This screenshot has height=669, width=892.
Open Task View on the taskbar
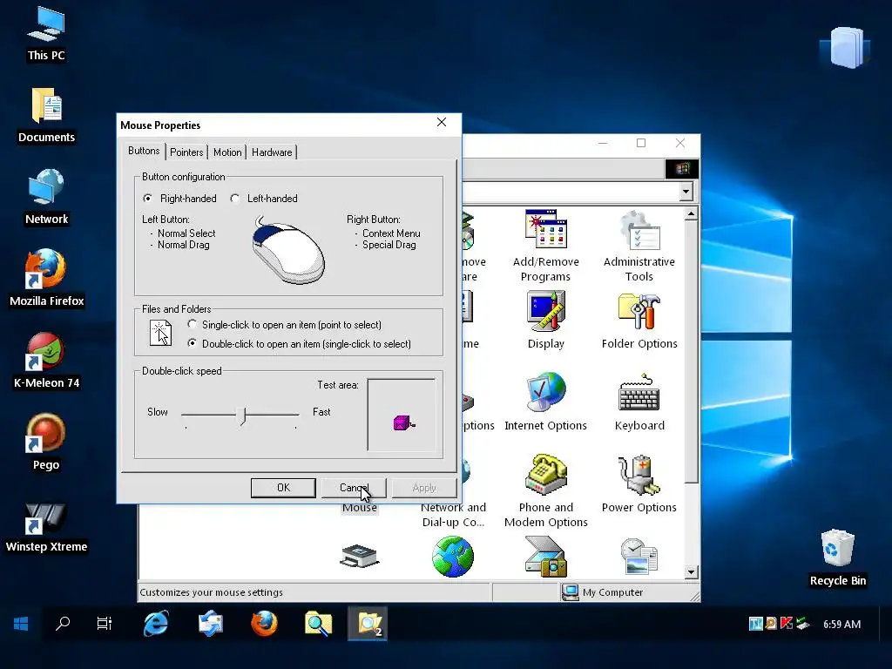(105, 624)
